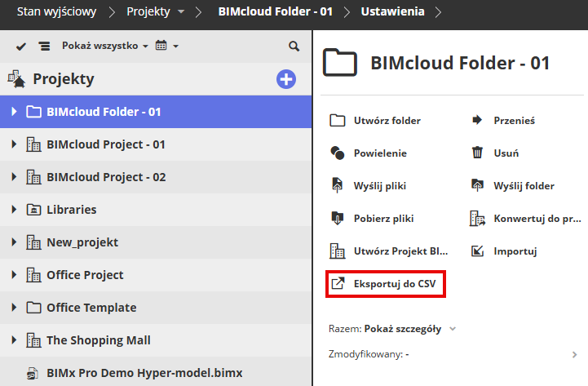Image resolution: width=588 pixels, height=386 pixels.
Task: Click Importuj label
Action: [515, 251]
